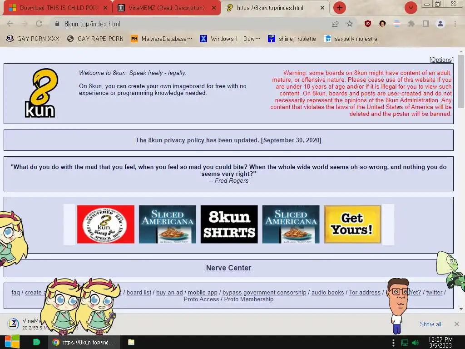Reload the 8kun page
The height and width of the screenshot is (349, 465).
coord(39,24)
